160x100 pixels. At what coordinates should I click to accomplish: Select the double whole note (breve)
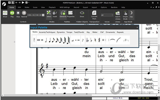pyautogui.click(x=38, y=40)
